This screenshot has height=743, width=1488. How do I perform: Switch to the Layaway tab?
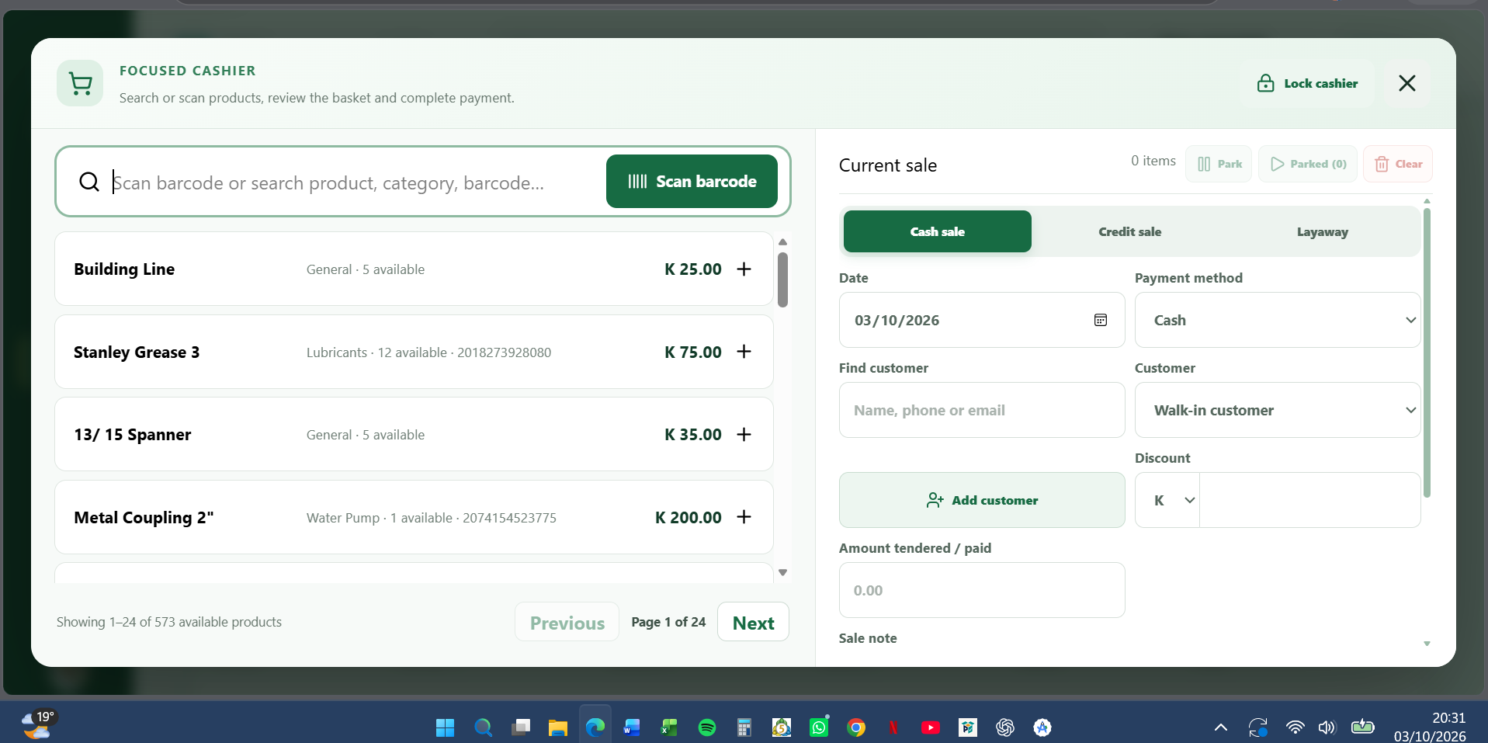coord(1323,231)
